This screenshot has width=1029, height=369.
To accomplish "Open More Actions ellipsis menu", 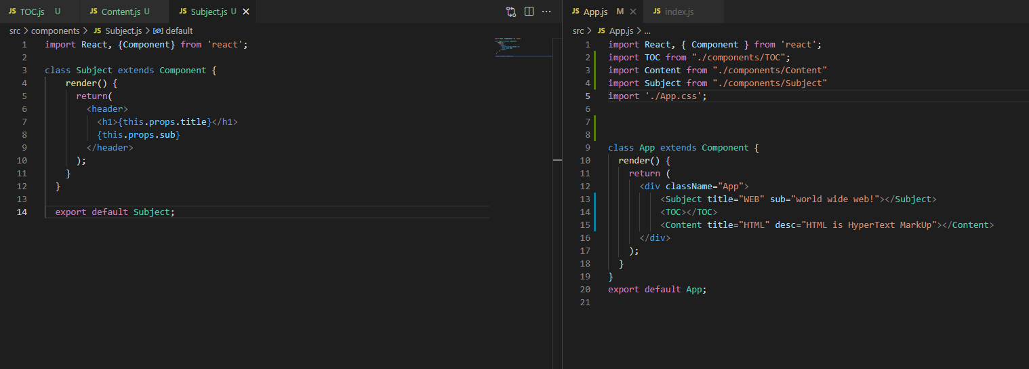I will point(546,12).
